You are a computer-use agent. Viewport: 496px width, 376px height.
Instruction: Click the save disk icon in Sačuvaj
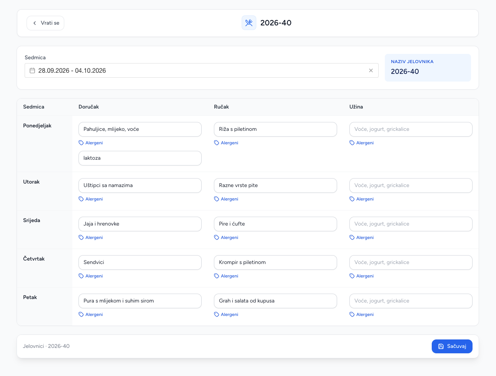click(x=441, y=346)
